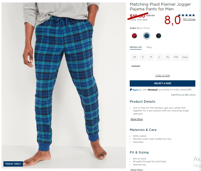Select the red plaid color swatch

pos(134,35)
